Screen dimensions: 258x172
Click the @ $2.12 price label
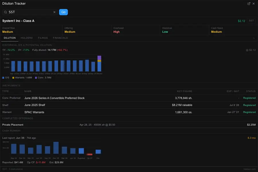(251, 50)
